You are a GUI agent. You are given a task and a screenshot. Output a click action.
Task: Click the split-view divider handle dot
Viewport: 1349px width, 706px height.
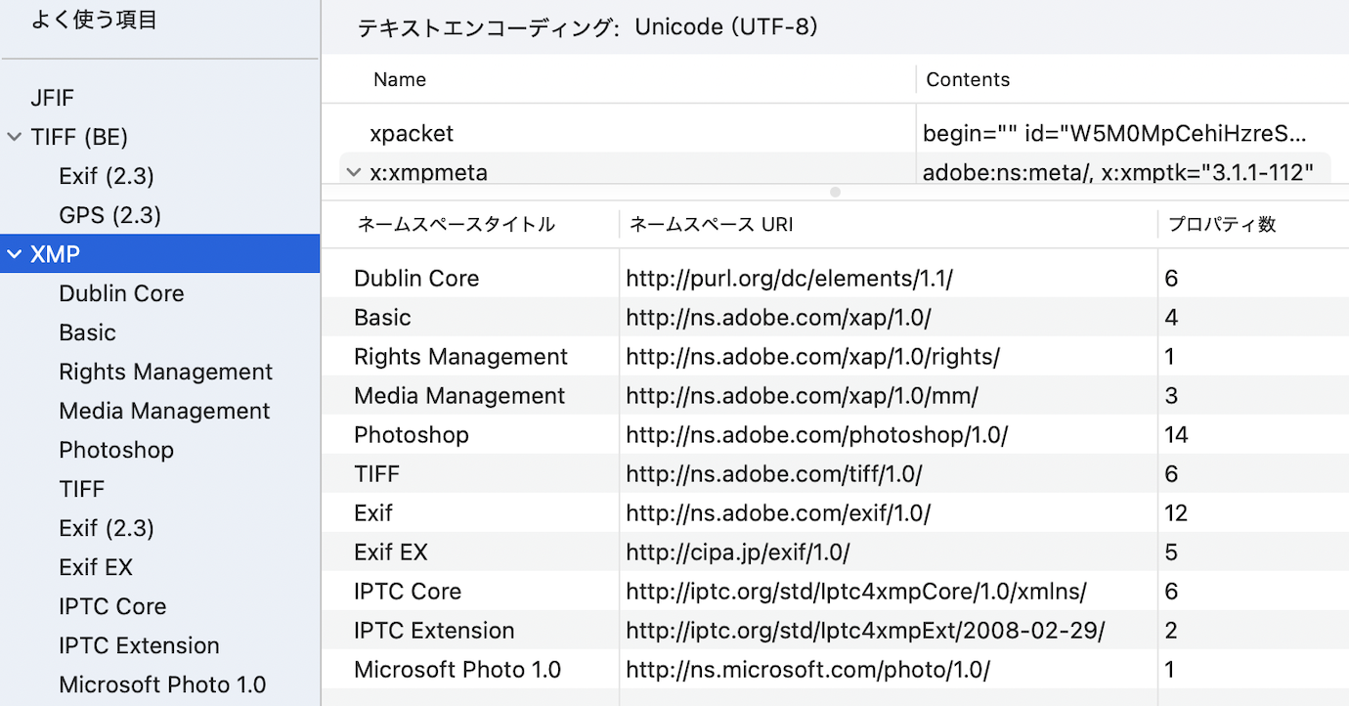tap(835, 193)
